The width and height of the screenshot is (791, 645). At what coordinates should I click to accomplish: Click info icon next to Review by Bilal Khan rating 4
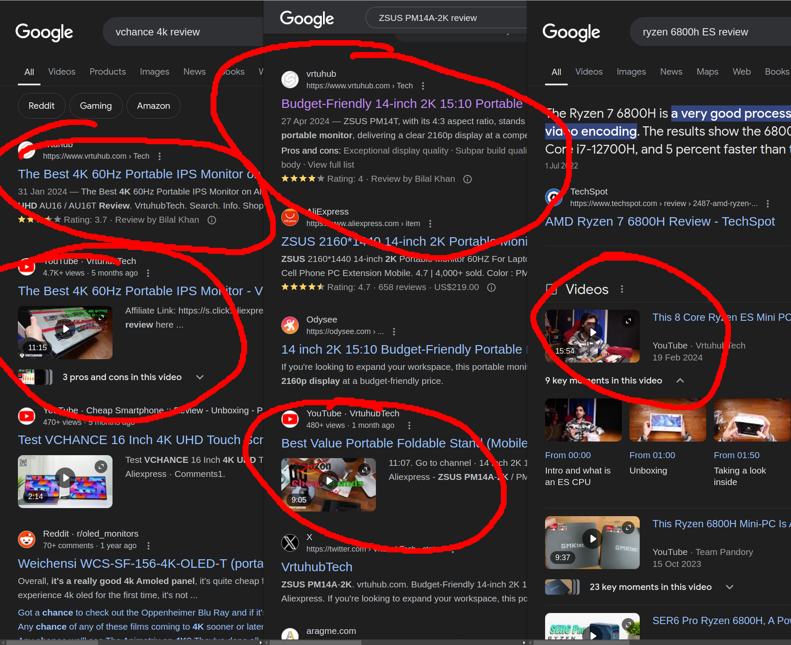click(x=468, y=179)
